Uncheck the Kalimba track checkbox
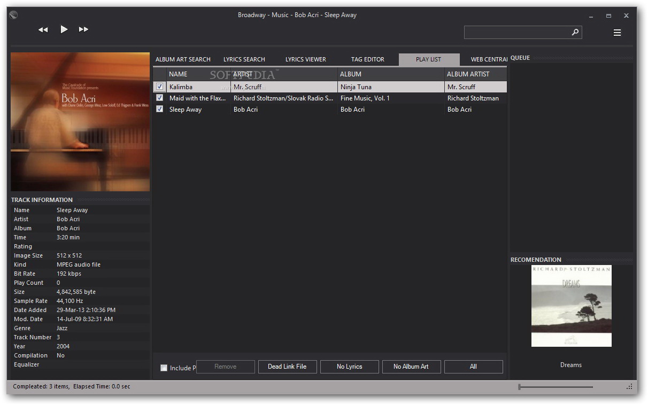The height and width of the screenshot is (405, 648). (159, 87)
